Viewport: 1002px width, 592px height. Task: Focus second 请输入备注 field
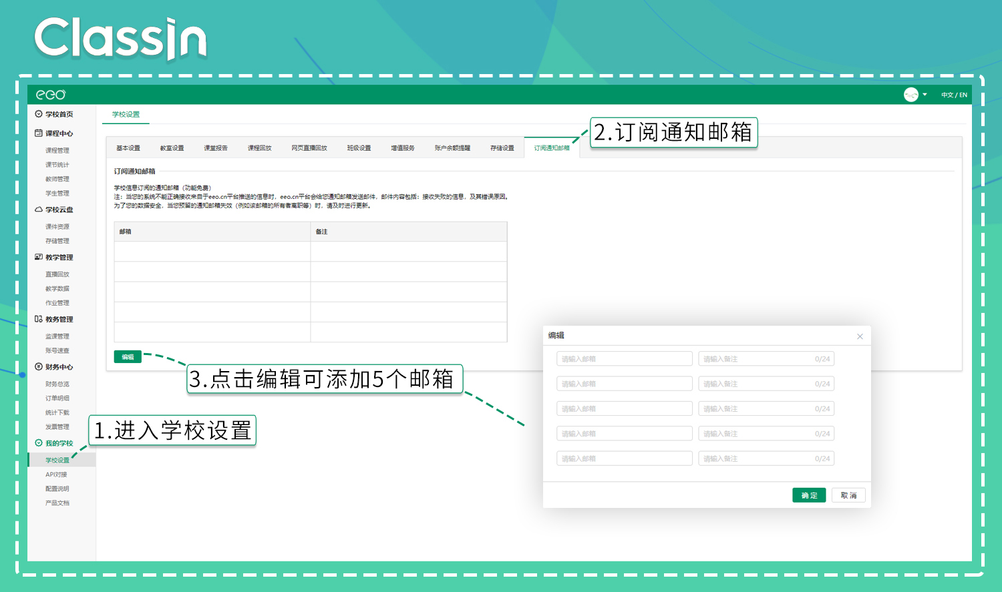pyautogui.click(x=766, y=384)
